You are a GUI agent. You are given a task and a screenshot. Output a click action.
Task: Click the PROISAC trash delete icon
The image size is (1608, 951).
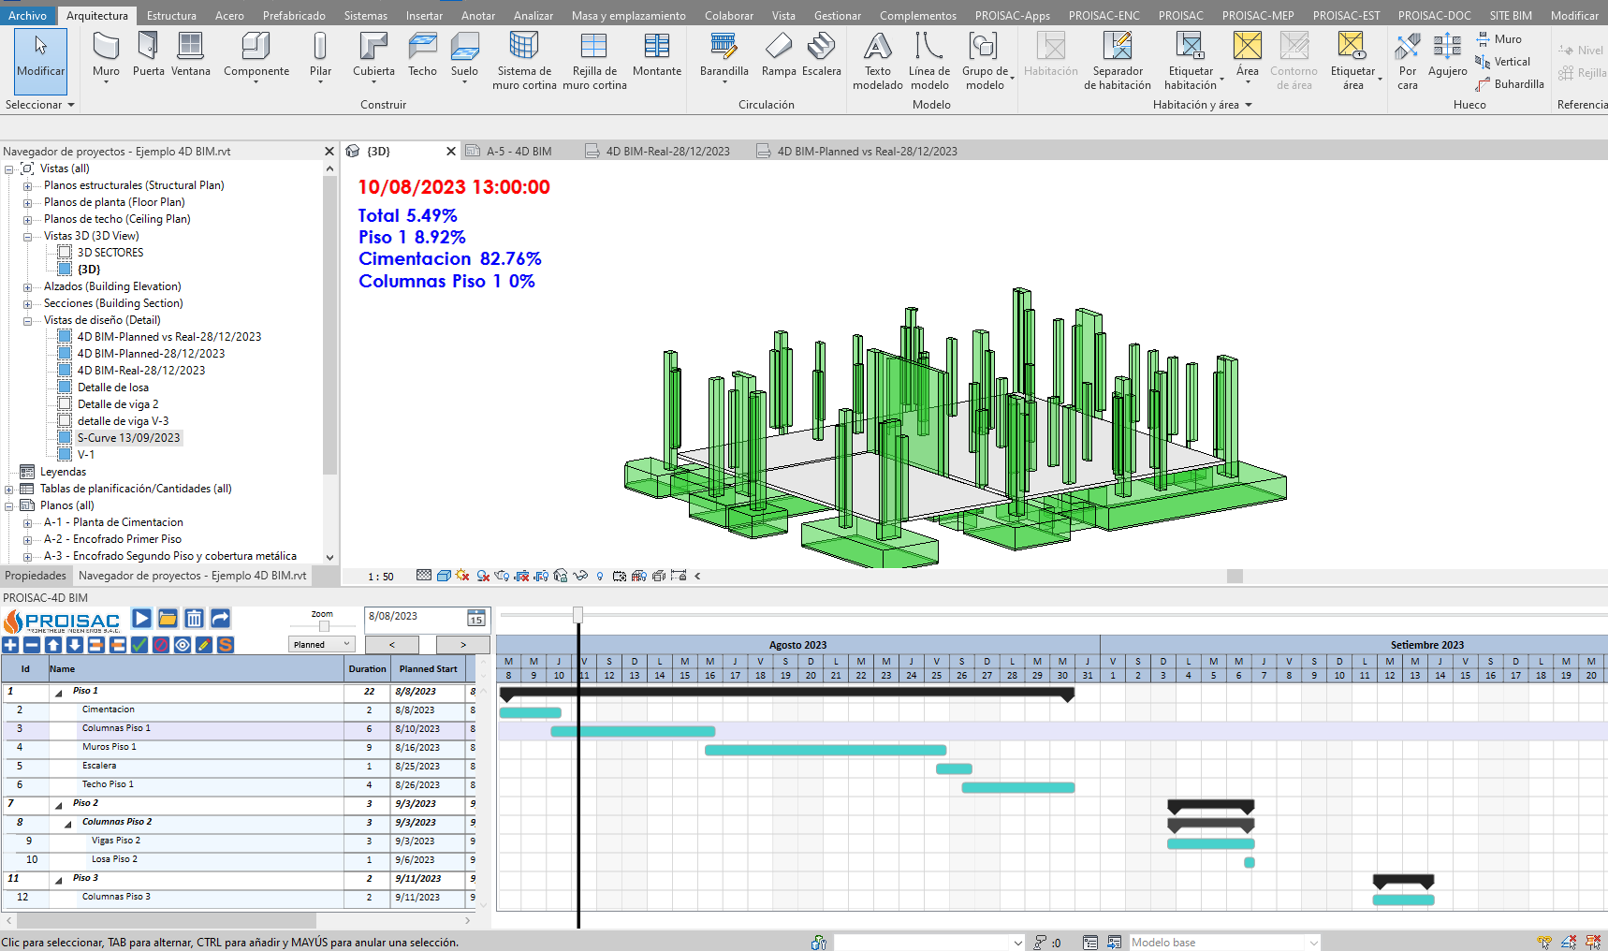(194, 618)
